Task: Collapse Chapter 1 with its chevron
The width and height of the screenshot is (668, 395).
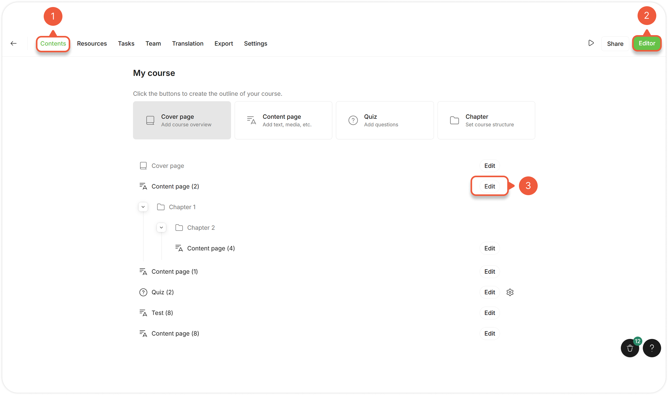Action: (x=143, y=207)
